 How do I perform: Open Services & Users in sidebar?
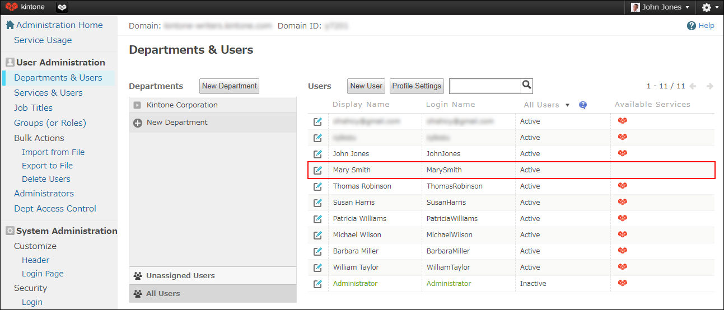point(48,93)
